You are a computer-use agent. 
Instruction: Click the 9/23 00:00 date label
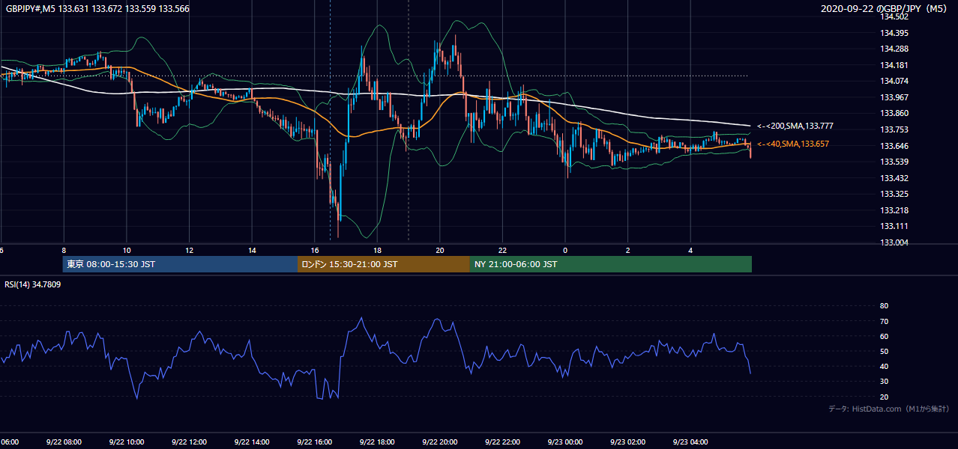point(565,442)
